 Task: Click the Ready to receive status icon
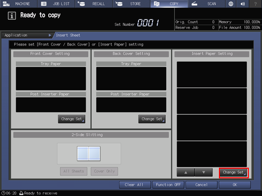tap(21, 193)
